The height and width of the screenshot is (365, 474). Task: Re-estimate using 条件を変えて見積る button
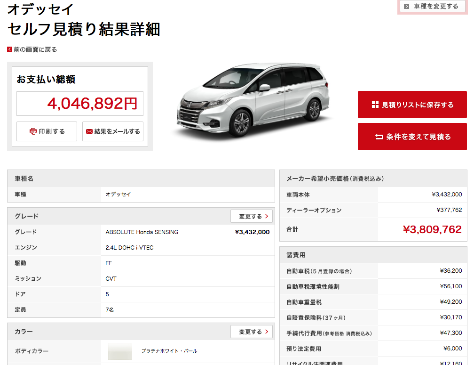pos(412,137)
